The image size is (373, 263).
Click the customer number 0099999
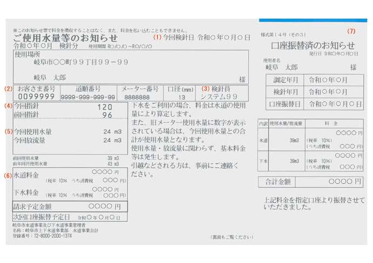36,96
